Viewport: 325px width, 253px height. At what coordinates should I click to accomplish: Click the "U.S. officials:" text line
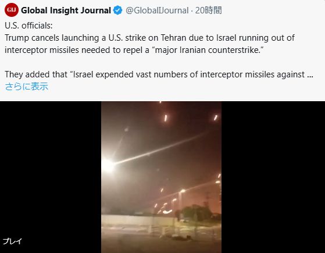tap(28, 26)
